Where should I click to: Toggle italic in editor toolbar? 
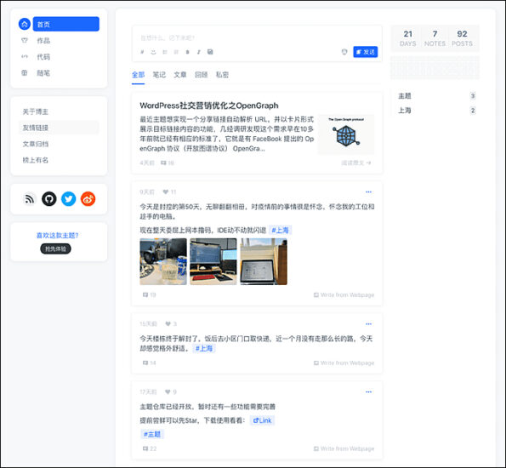199,52
